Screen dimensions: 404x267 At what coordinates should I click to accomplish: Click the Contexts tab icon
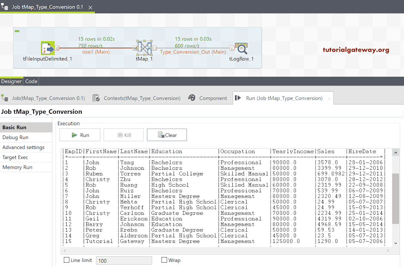[96, 98]
